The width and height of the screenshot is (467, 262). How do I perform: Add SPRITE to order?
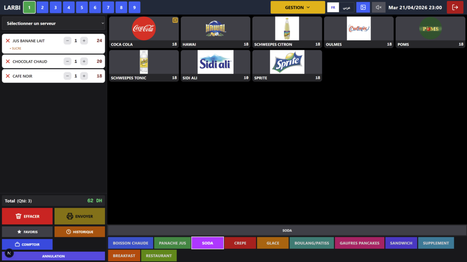[x=287, y=66]
